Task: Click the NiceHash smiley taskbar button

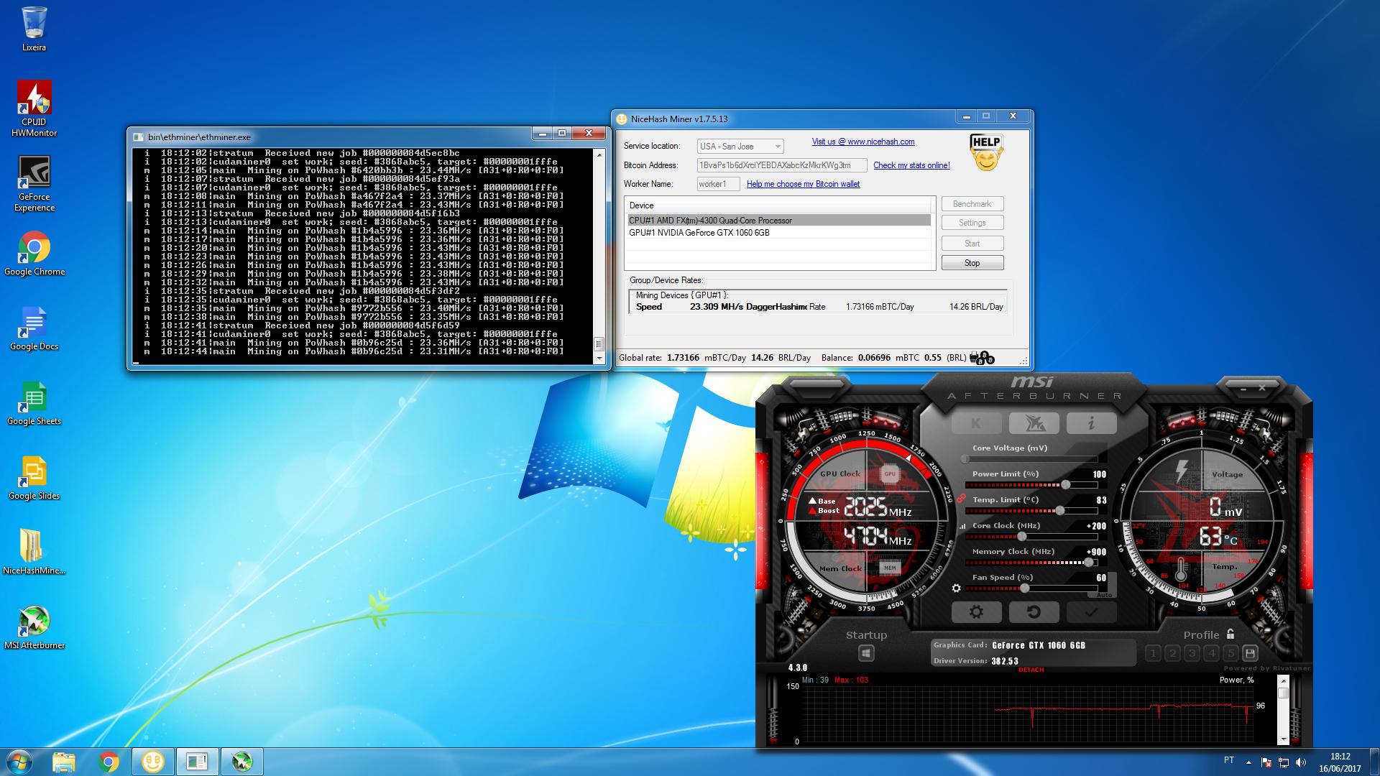Action: coord(152,762)
